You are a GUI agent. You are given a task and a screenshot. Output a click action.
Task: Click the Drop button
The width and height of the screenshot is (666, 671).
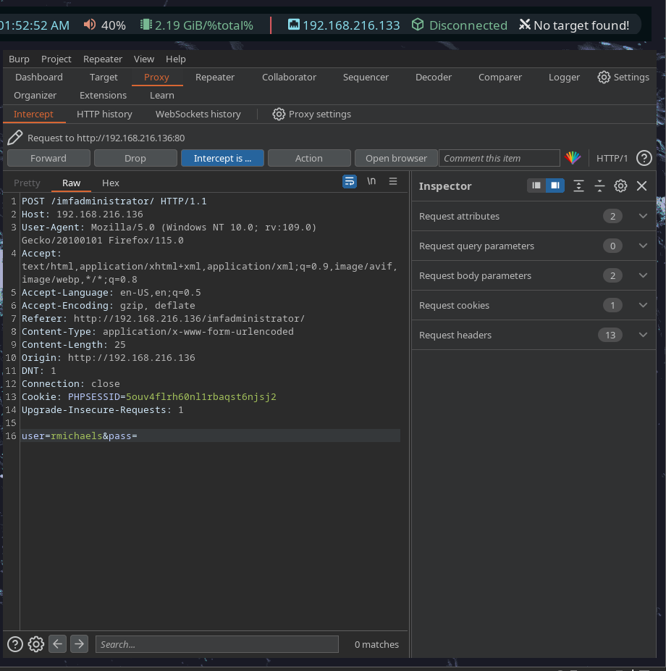(x=135, y=158)
